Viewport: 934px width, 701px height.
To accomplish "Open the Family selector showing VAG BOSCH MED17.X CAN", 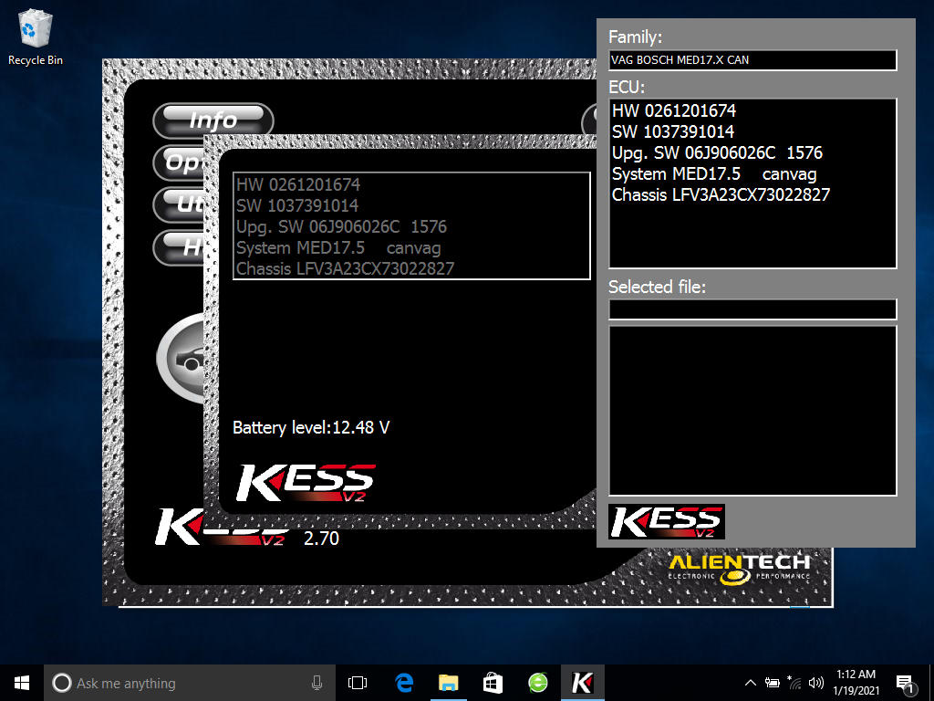I will point(752,60).
